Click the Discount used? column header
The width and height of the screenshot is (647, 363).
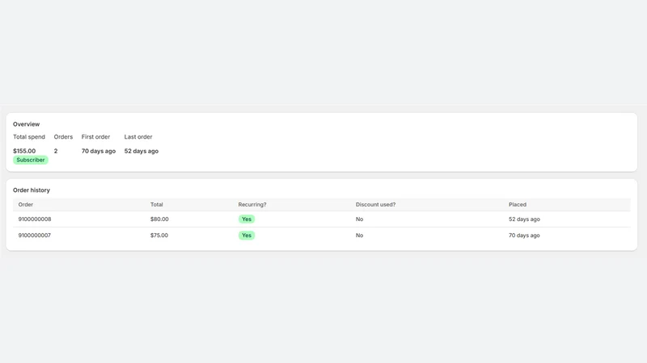point(375,205)
